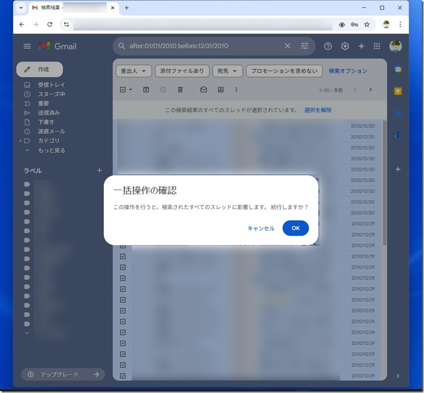Click the 作成 compose button
This screenshot has height=393, width=424.
(40, 69)
